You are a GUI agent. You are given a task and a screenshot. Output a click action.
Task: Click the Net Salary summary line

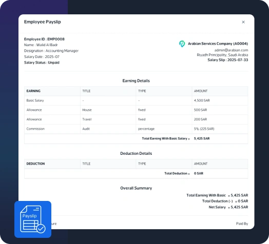coord(228,207)
